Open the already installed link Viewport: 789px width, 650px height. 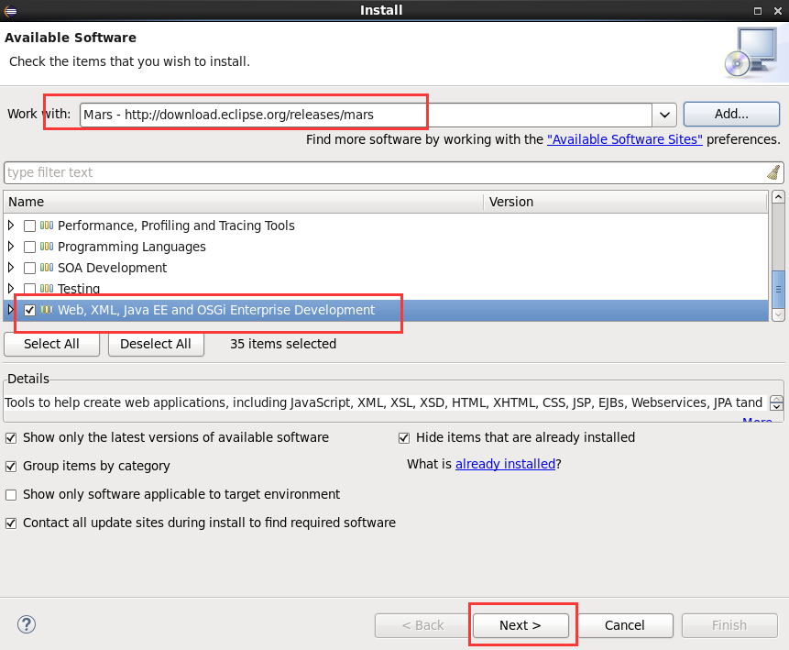505,464
